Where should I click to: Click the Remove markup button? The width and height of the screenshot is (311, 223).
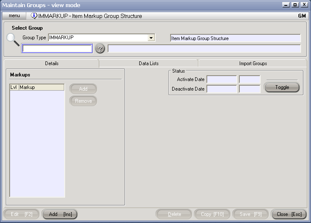coord(83,101)
